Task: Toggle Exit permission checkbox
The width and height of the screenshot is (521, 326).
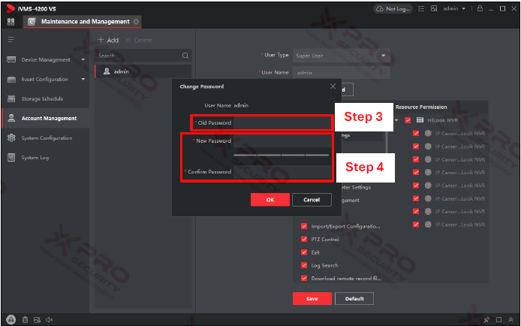Action: pyautogui.click(x=304, y=252)
